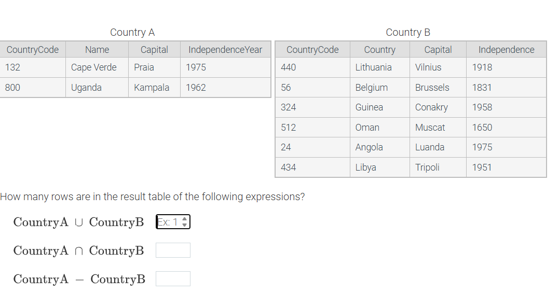The width and height of the screenshot is (559, 308).
Task: Click the Libya row's Tripoli cell
Action: click(438, 167)
